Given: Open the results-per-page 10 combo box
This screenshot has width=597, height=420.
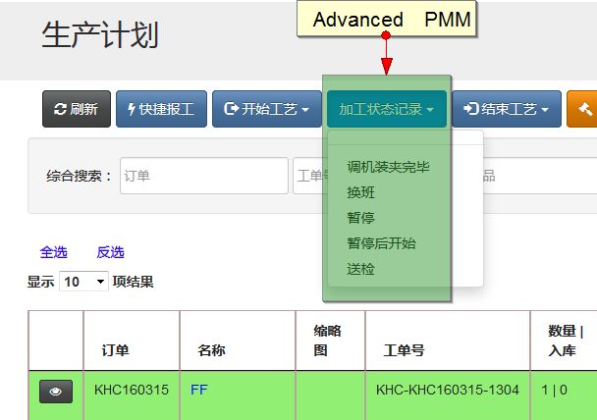Looking at the screenshot, I should click(x=84, y=282).
